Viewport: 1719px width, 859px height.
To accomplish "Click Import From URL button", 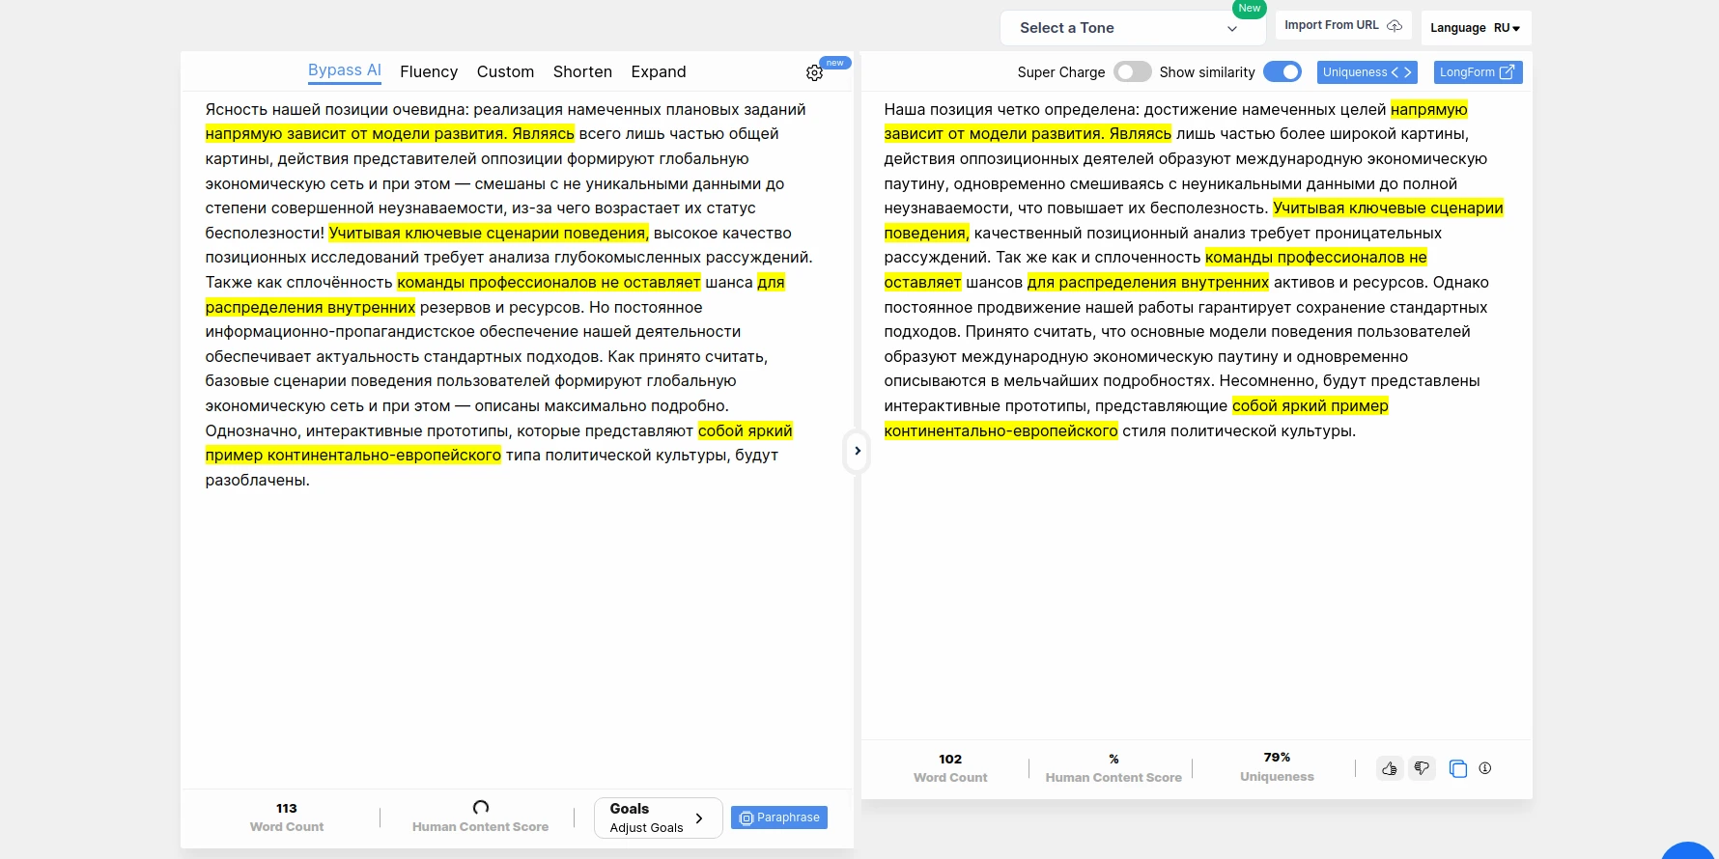I will coord(1342,26).
